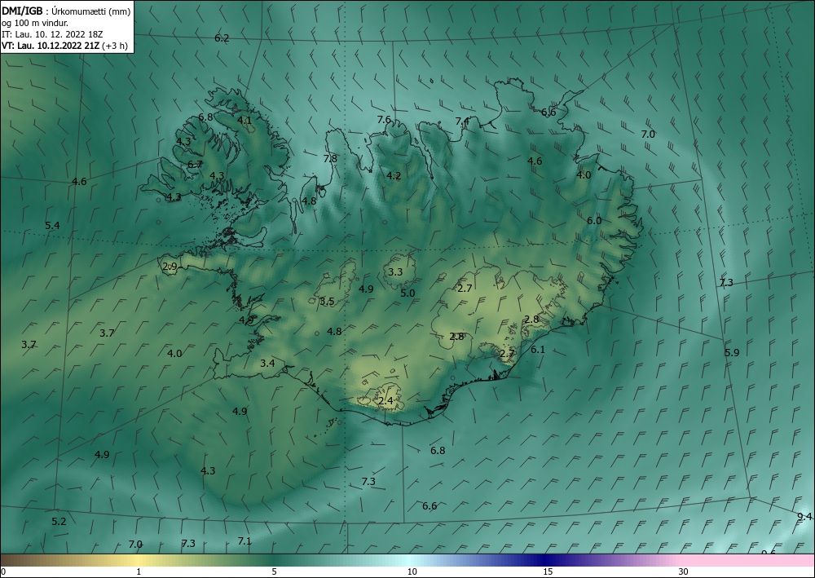This screenshot has height=578, width=815.
Task: Click the 5.2 value label
Action: [59, 522]
